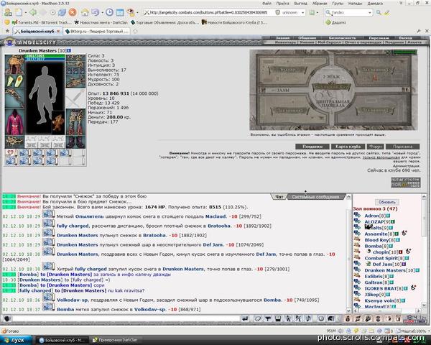Select the Чат tab
The width and height of the screenshot is (431, 345).
point(279,197)
